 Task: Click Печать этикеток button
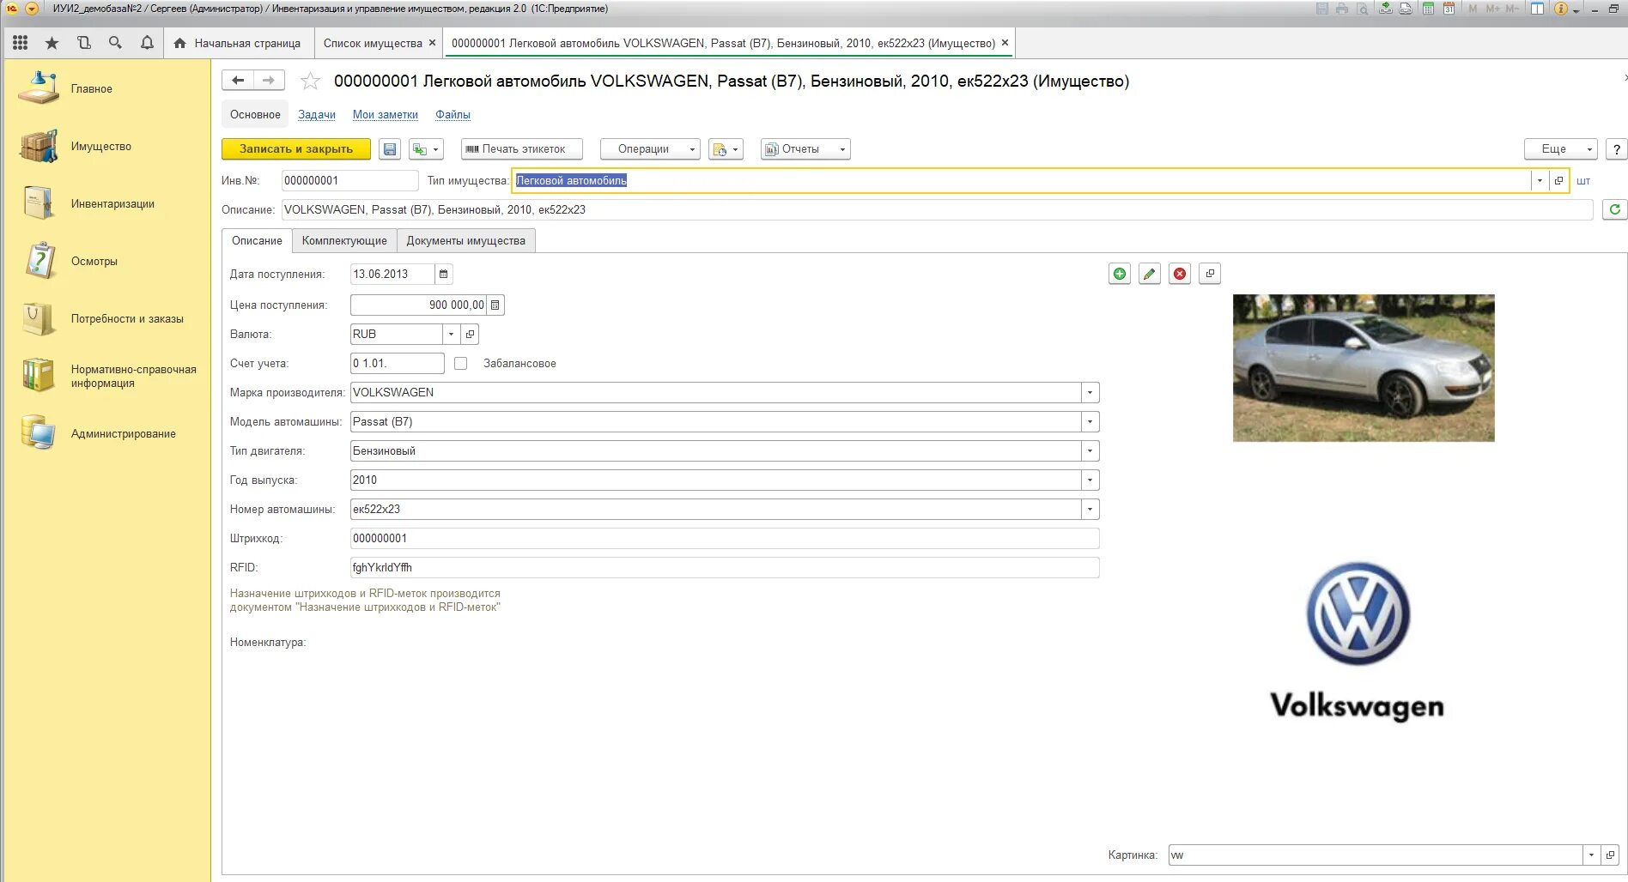522,149
